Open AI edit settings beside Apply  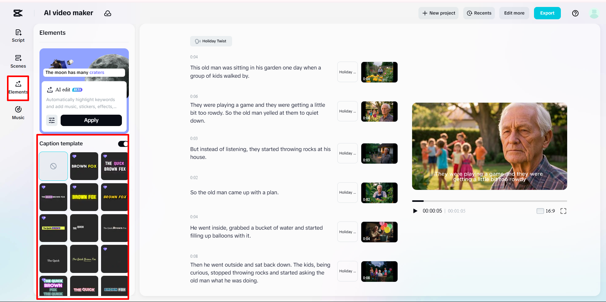(x=52, y=120)
